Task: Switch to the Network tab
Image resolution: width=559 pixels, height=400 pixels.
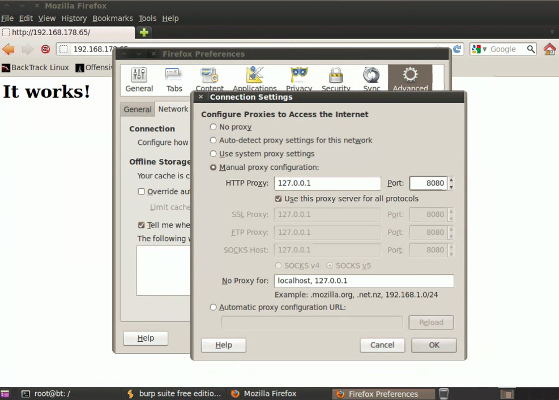Action: click(x=173, y=109)
